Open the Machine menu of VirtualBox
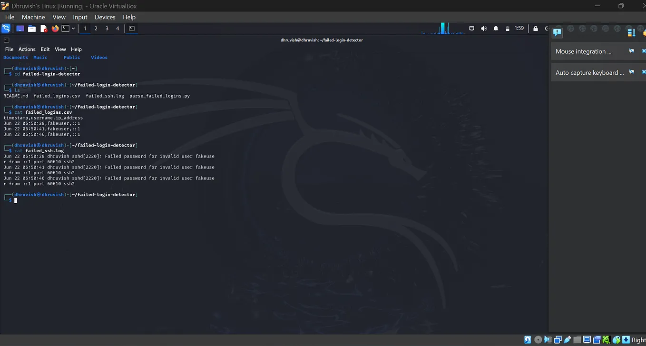Image resolution: width=646 pixels, height=346 pixels. click(x=33, y=17)
